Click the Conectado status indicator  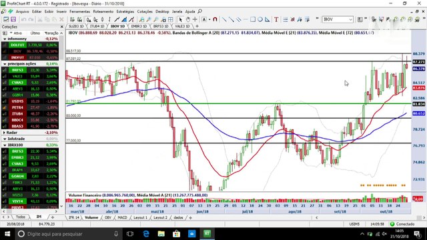pos(402,224)
